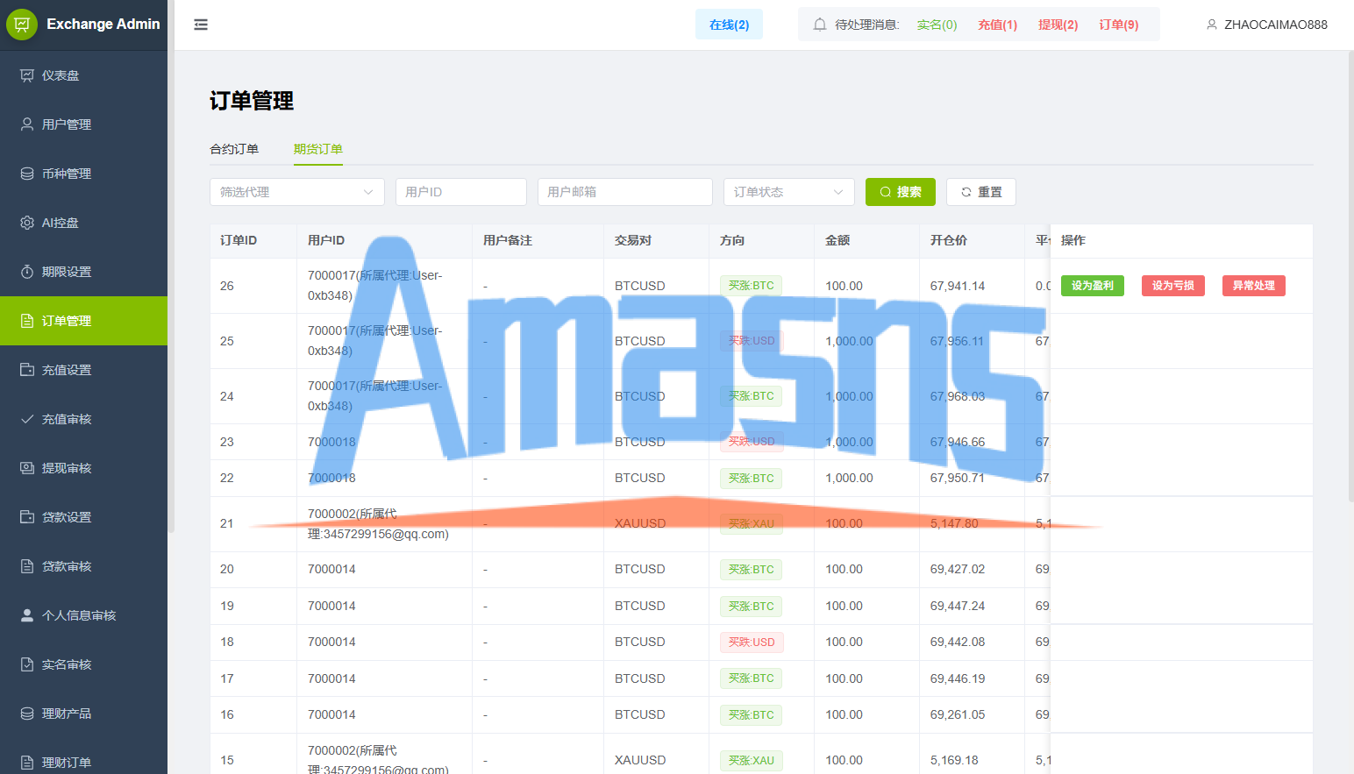The width and height of the screenshot is (1354, 774).
Task: Click the AI控盘 gear icon
Action: [27, 223]
